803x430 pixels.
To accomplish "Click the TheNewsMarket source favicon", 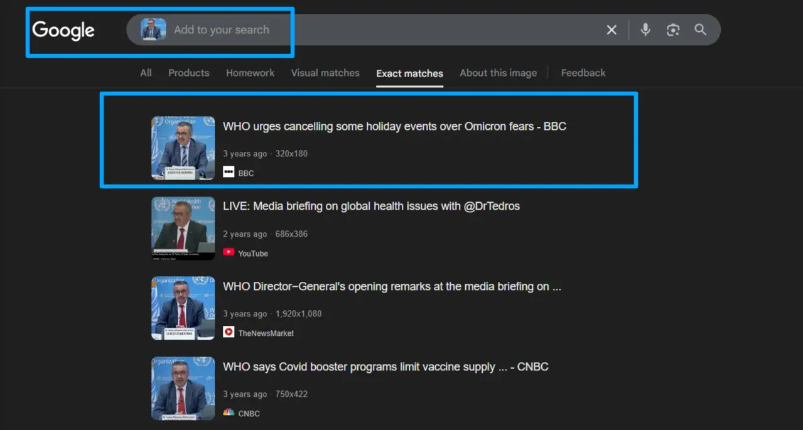I will coord(229,332).
